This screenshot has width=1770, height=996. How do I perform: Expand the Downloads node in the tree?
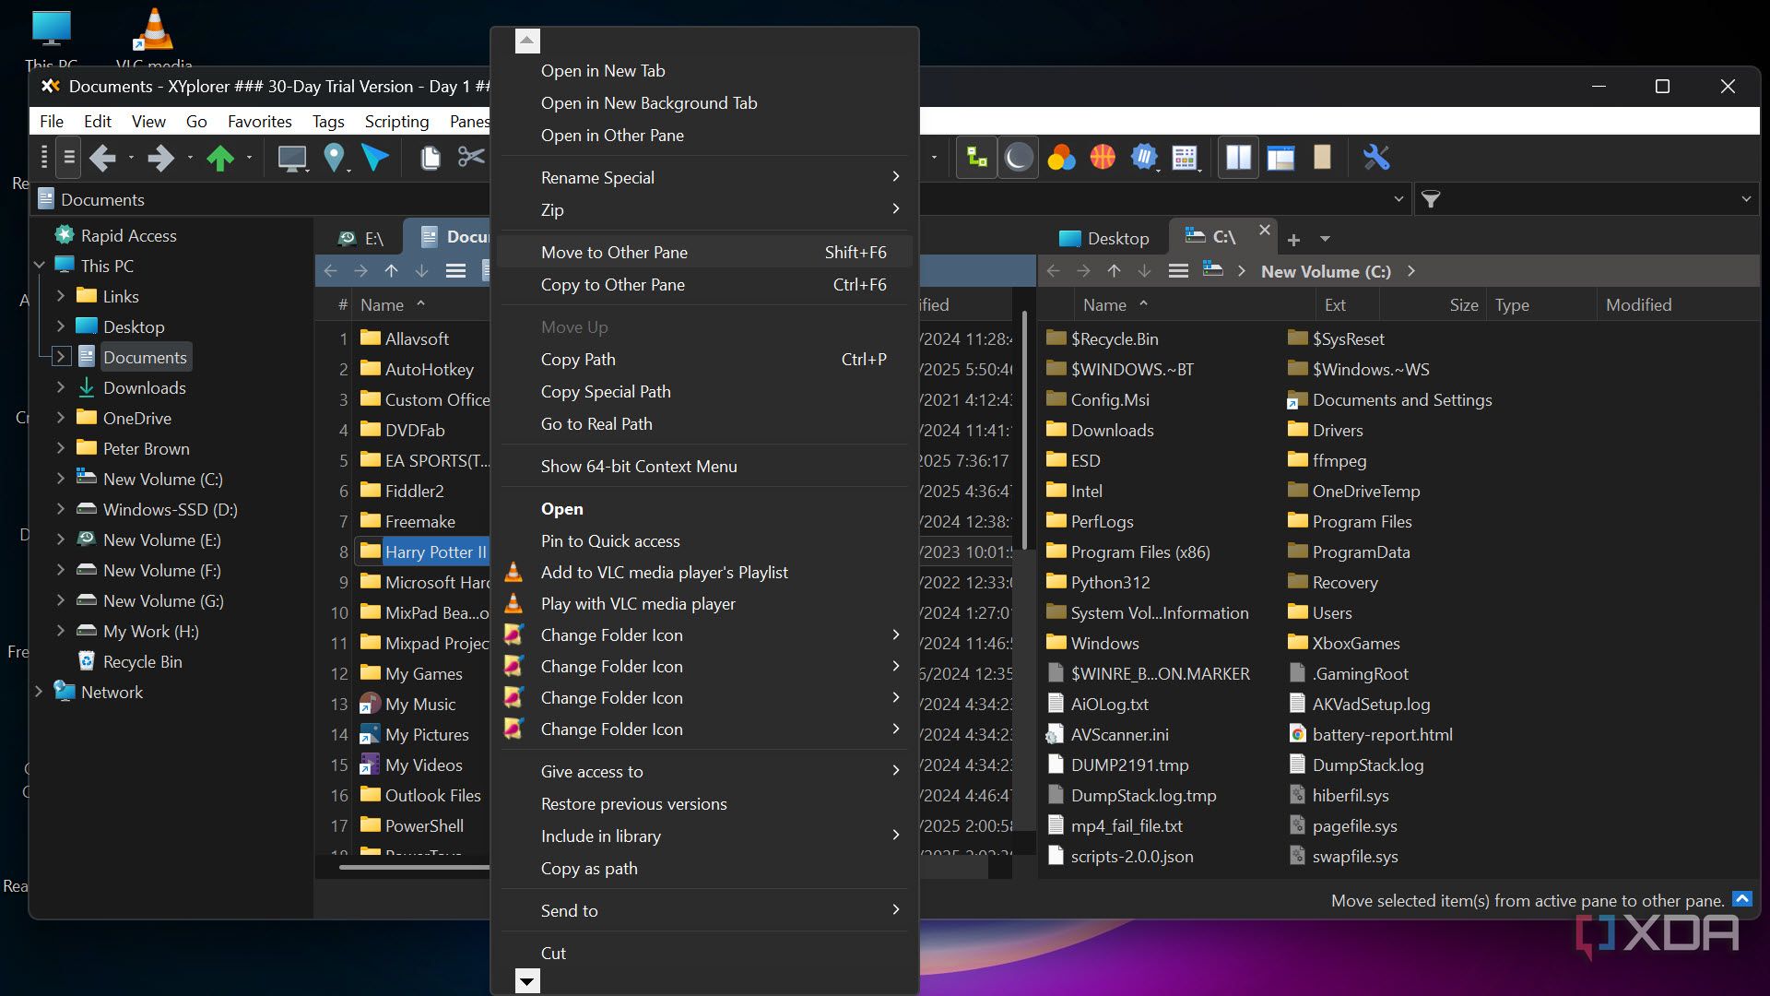(61, 387)
